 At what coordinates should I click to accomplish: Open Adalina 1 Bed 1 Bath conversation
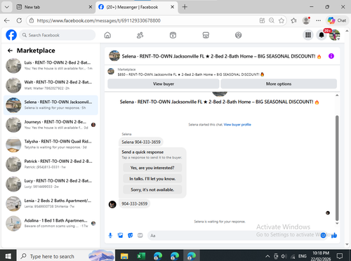coord(51,223)
